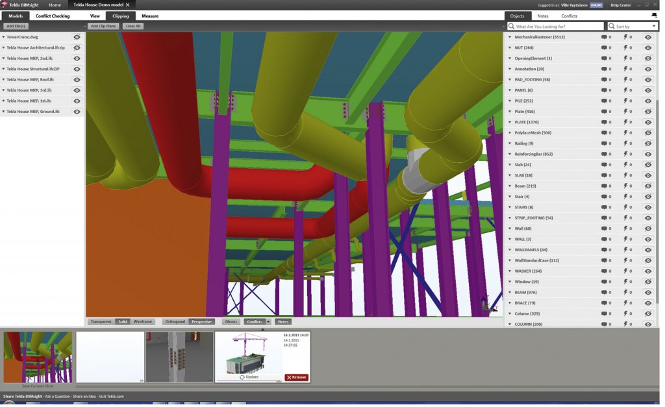Click the presentation screen icon near top-right corner
665x407 pixels.
(x=655, y=16)
